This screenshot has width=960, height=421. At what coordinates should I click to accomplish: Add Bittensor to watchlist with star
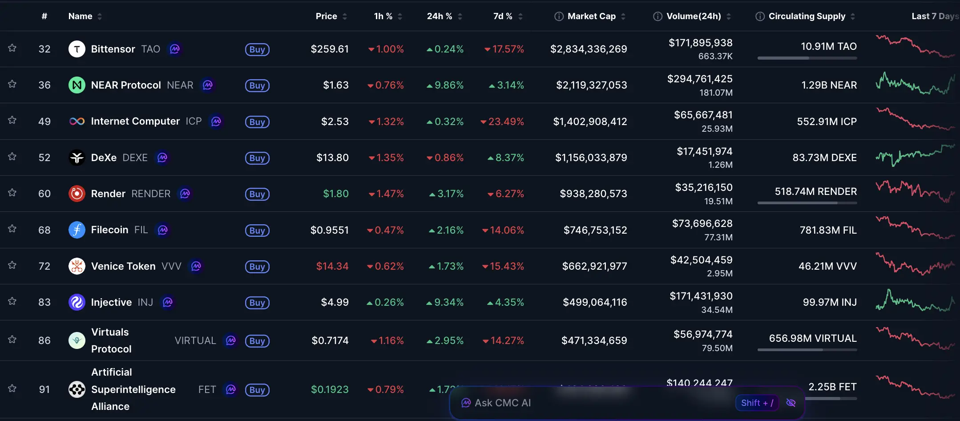(12, 48)
